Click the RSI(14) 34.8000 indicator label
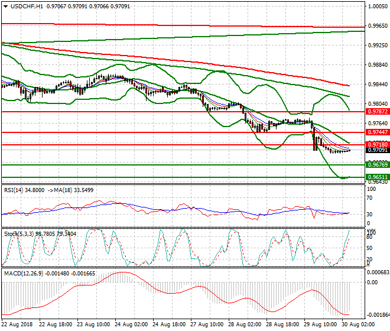 [24, 190]
